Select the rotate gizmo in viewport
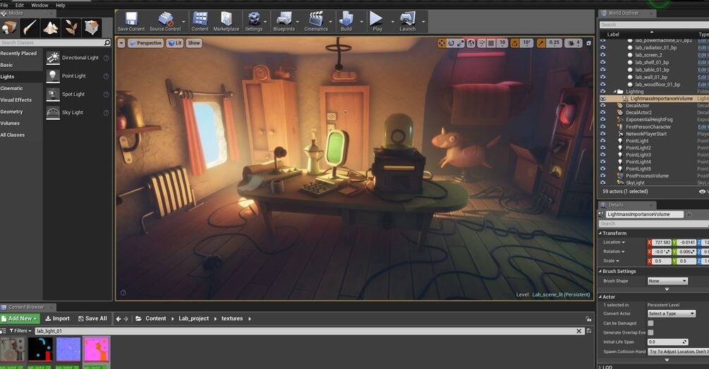The height and width of the screenshot is (369, 709). point(451,43)
